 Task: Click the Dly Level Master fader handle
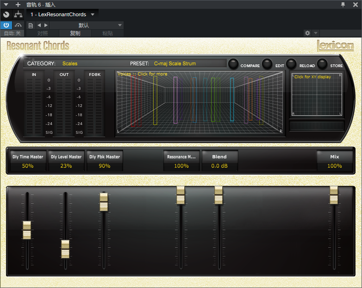[65, 249]
